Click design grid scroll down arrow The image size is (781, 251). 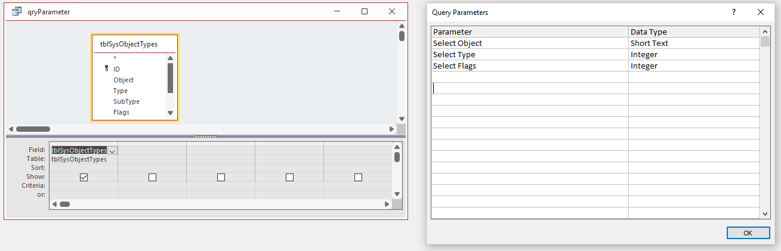[x=397, y=194]
